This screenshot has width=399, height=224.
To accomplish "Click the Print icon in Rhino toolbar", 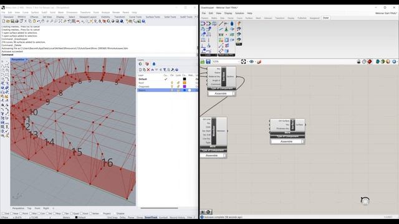I will coord(17,21).
